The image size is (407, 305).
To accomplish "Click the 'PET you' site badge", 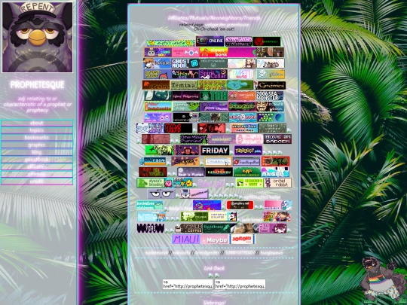I will point(276,161).
